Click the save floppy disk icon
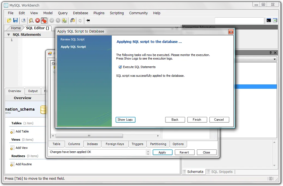Screen dimensions: 283x186 point(16,20)
